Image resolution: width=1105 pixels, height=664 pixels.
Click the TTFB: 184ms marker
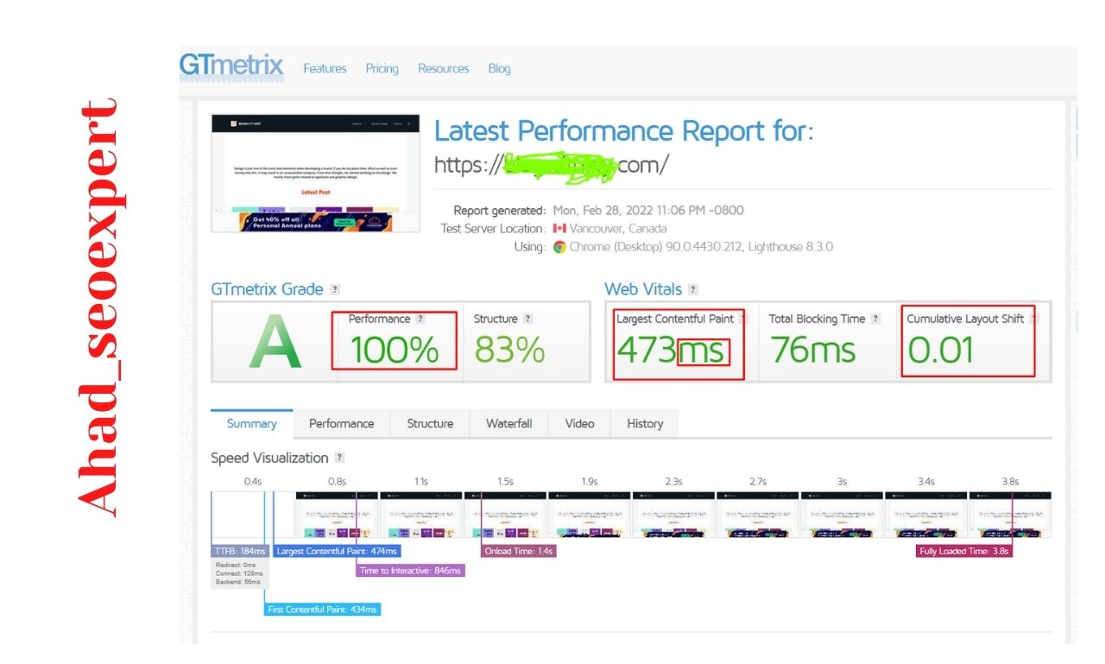coord(240,551)
